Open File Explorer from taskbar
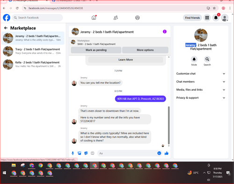234x184 pixels. pos(14,165)
